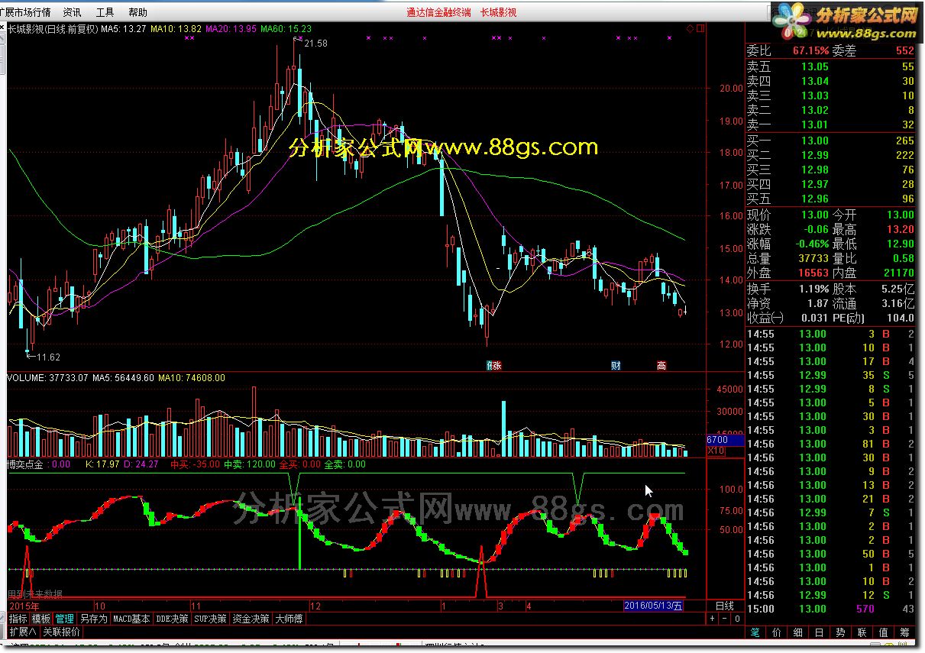This screenshot has width=925, height=653.
Task: Load the DDE决策 indicator template
Action: pos(172,619)
